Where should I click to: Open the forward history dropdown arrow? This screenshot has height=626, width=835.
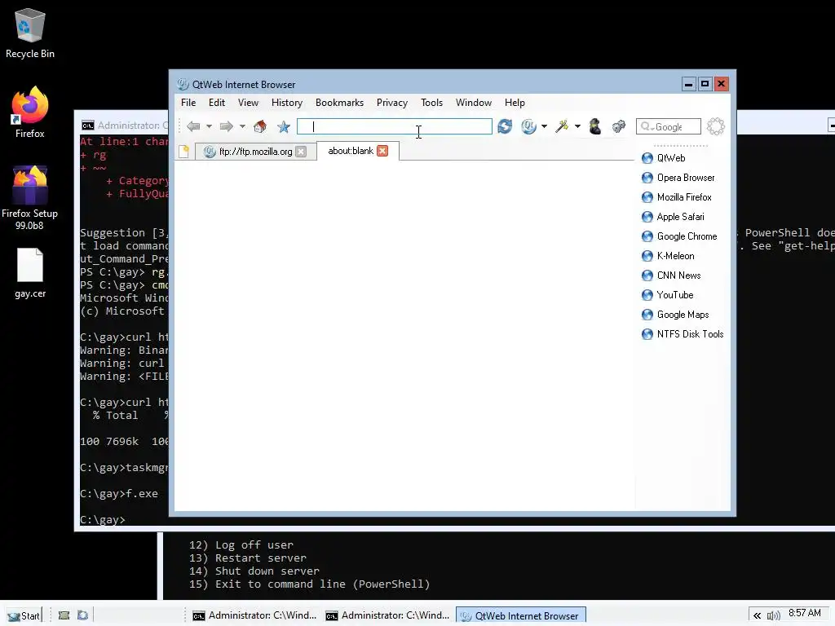coord(242,126)
